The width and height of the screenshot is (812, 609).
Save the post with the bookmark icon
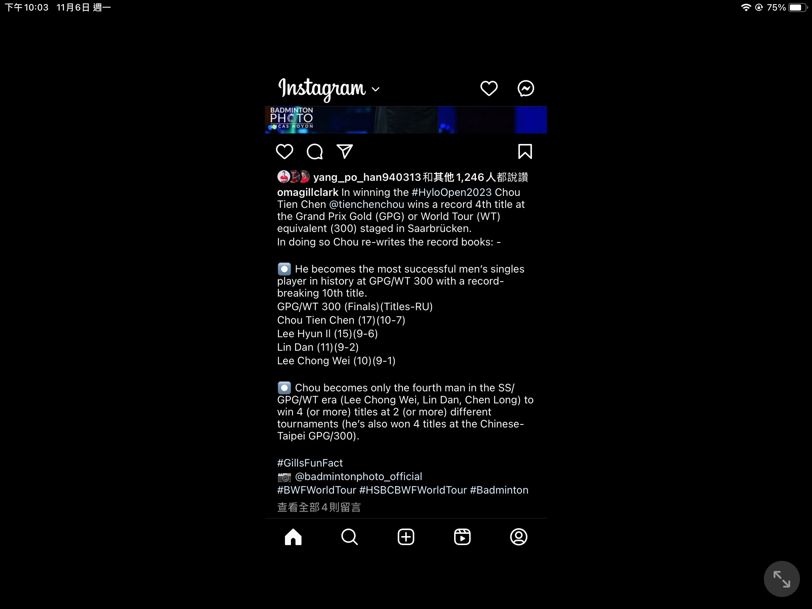[x=525, y=151]
